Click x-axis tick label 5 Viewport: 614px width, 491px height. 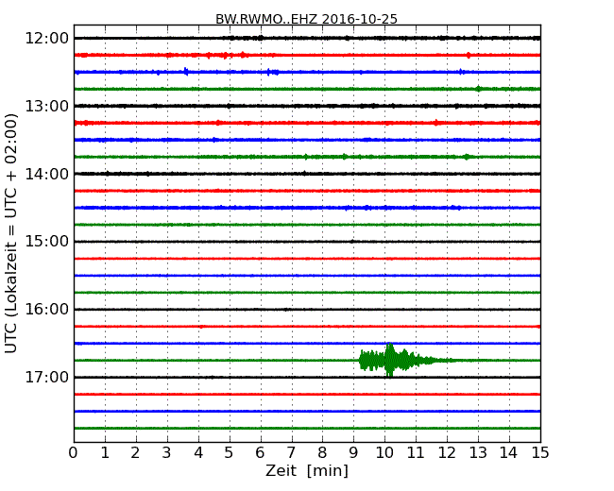pyautogui.click(x=230, y=453)
